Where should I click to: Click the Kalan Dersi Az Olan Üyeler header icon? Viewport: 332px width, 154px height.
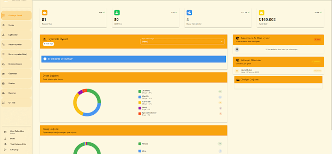click(237, 38)
